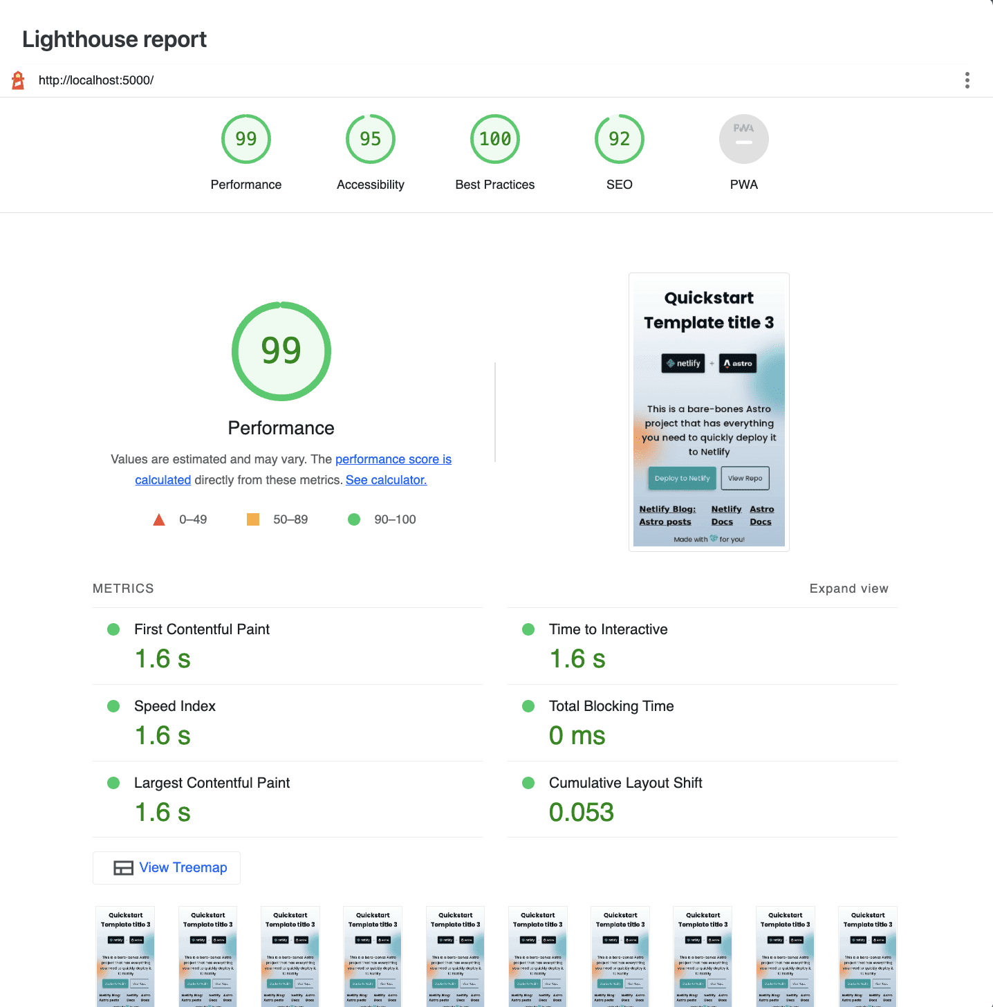Toggle Expand view for metrics
The height and width of the screenshot is (1007, 993).
[x=848, y=589]
